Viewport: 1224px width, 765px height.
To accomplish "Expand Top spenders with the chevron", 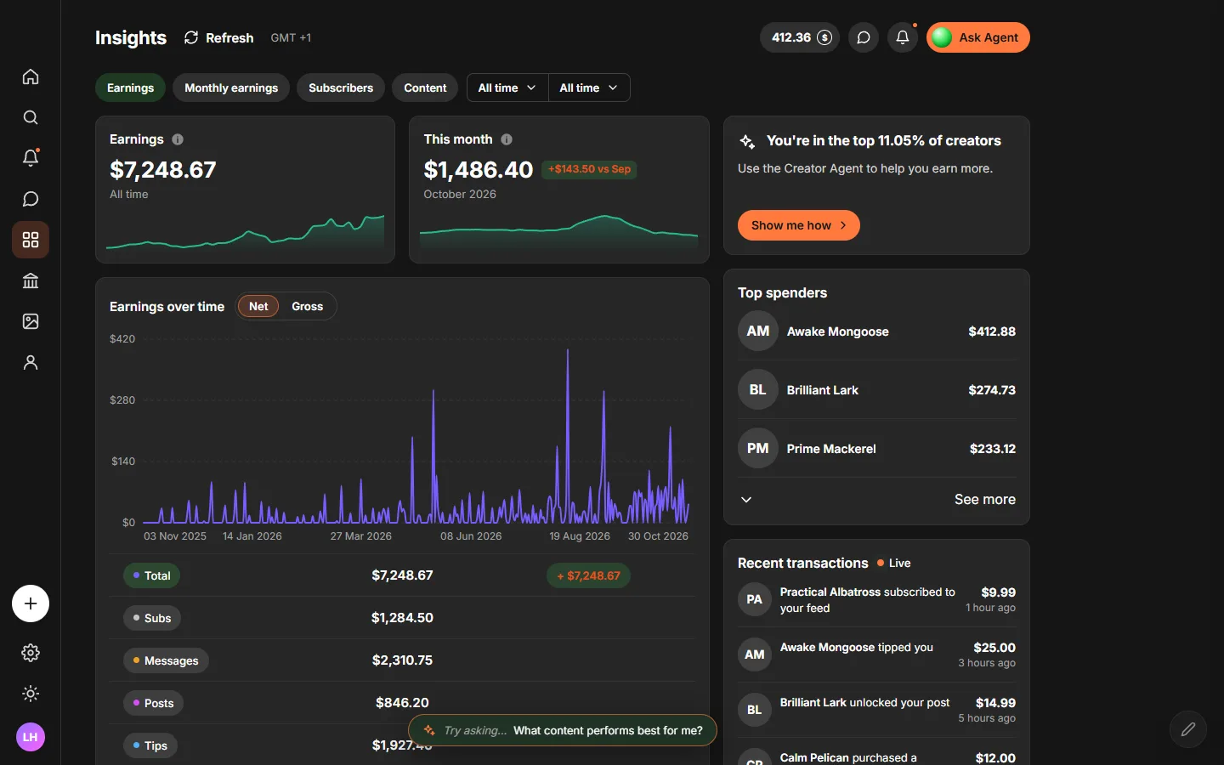I will pos(746,500).
